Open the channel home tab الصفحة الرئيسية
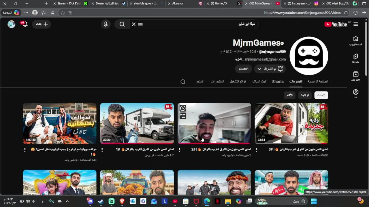This screenshot has width=369, height=207. click(318, 81)
